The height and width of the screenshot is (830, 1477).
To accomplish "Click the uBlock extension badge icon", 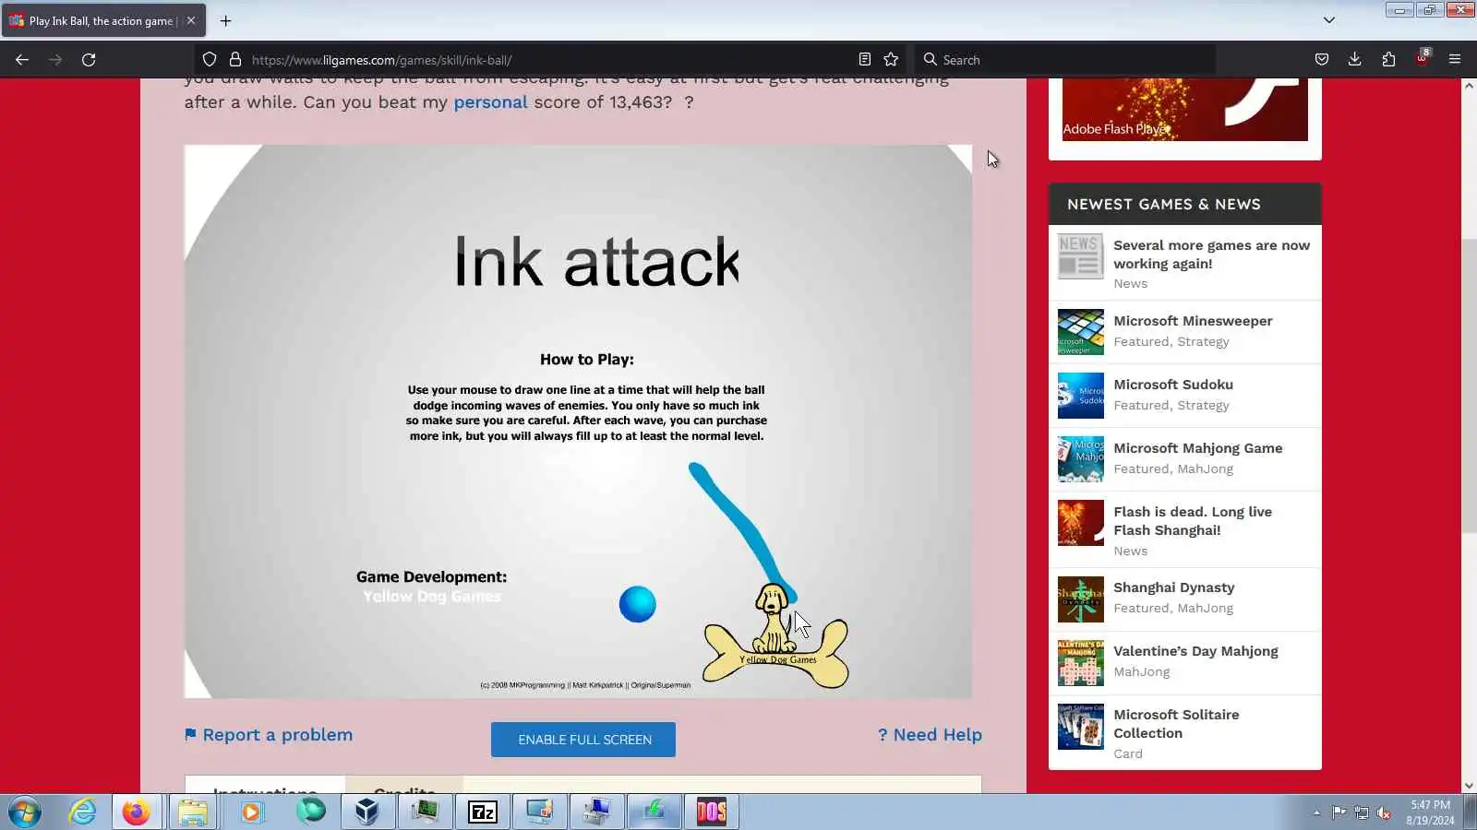I will (1423, 58).
